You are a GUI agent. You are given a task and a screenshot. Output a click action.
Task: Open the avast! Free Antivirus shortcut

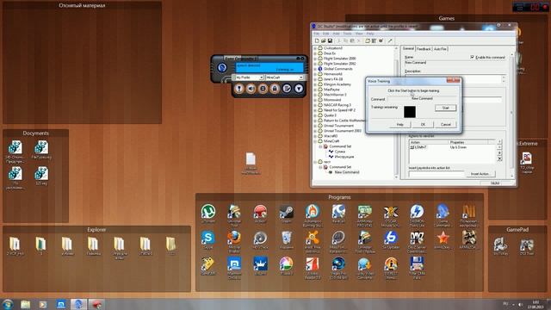tap(313, 241)
